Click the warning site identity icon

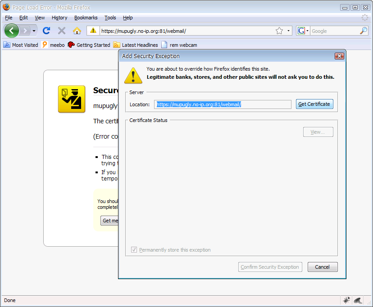[93, 31]
